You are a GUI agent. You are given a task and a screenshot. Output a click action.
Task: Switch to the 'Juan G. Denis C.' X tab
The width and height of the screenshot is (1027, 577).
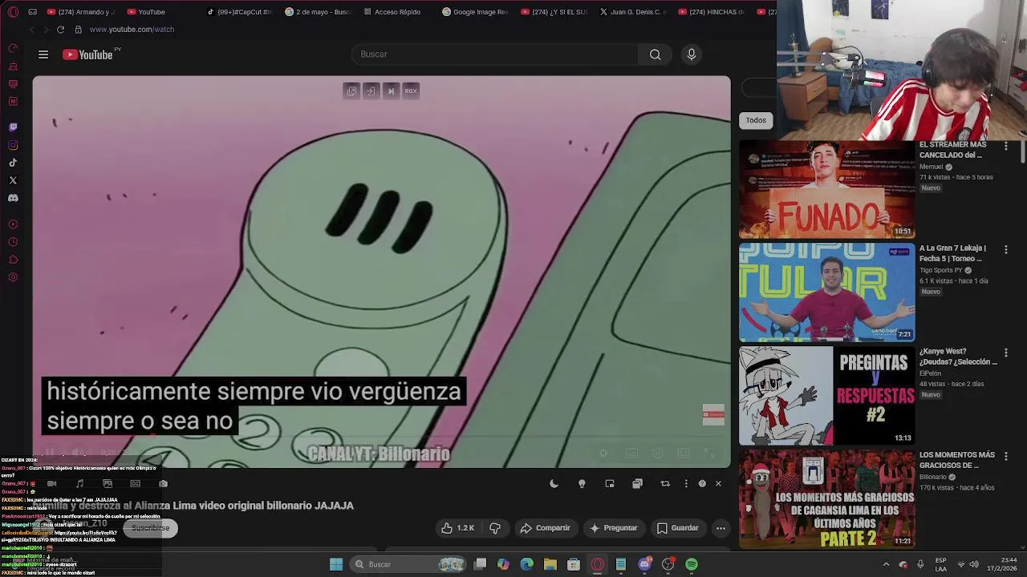632,12
